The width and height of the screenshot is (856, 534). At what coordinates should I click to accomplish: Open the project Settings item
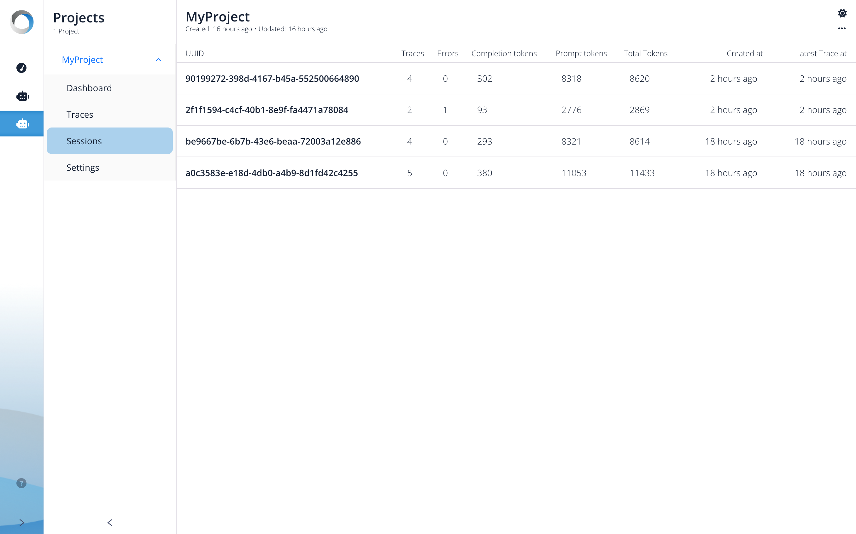click(83, 167)
